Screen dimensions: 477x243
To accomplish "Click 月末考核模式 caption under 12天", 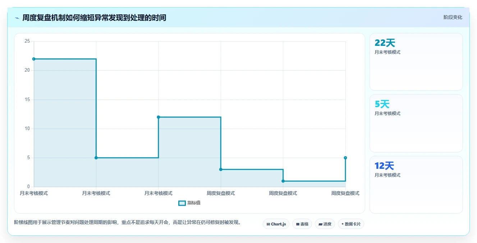I will pyautogui.click(x=387, y=175).
